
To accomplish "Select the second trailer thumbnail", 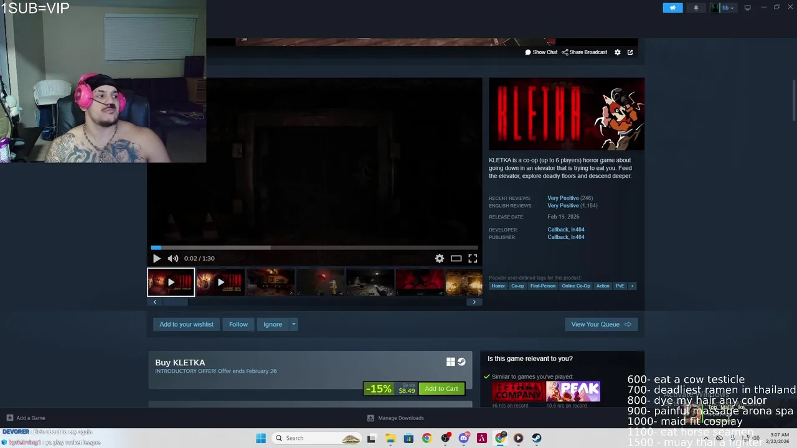I will click(x=220, y=282).
